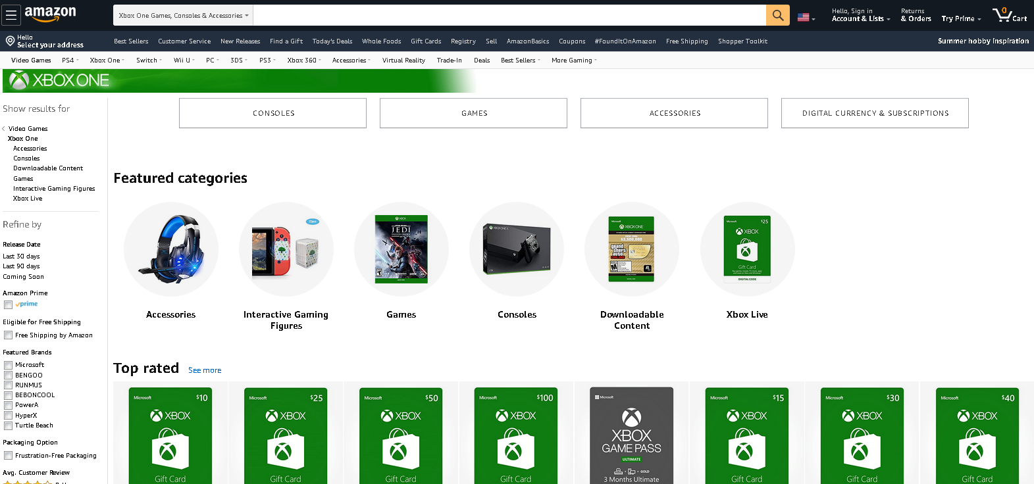This screenshot has height=484, width=1034.
Task: Expand the search category dropdown
Action: click(x=184, y=15)
